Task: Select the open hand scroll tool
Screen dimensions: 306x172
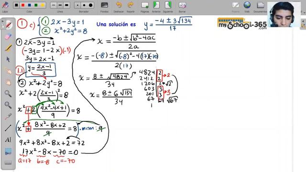Action: 8,82
